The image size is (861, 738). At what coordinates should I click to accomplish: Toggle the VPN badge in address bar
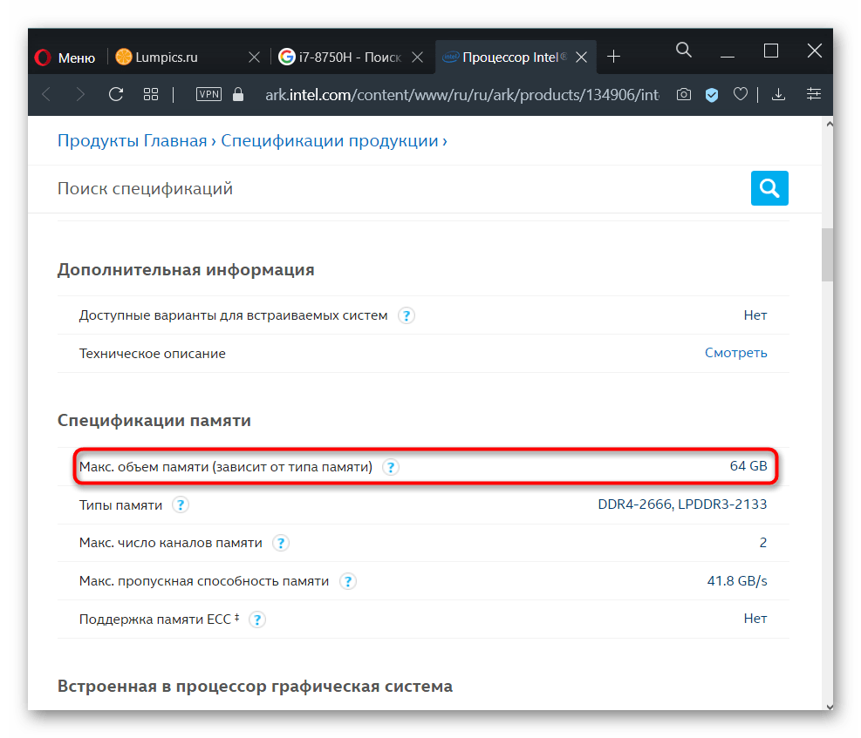pyautogui.click(x=209, y=94)
